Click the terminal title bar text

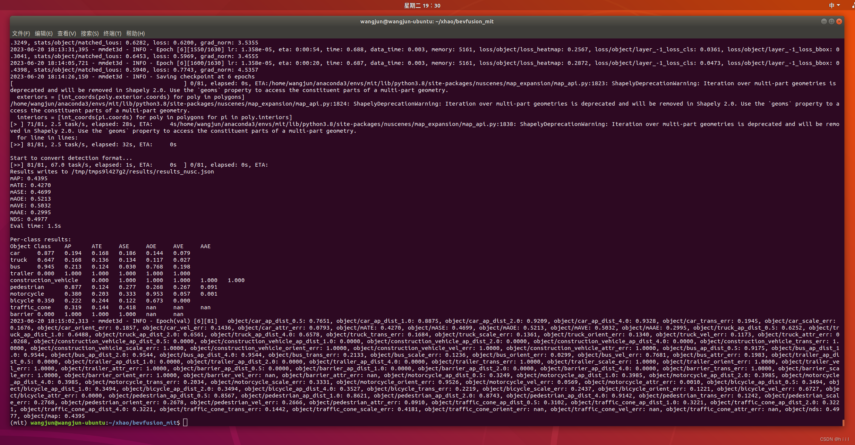pos(427,21)
